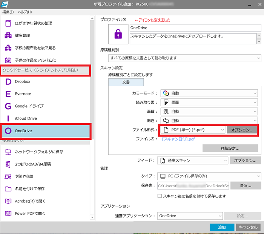Click profile list scrollbar down arrow

(x=92, y=217)
